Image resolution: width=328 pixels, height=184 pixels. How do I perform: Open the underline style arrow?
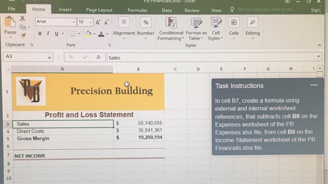click(62, 33)
